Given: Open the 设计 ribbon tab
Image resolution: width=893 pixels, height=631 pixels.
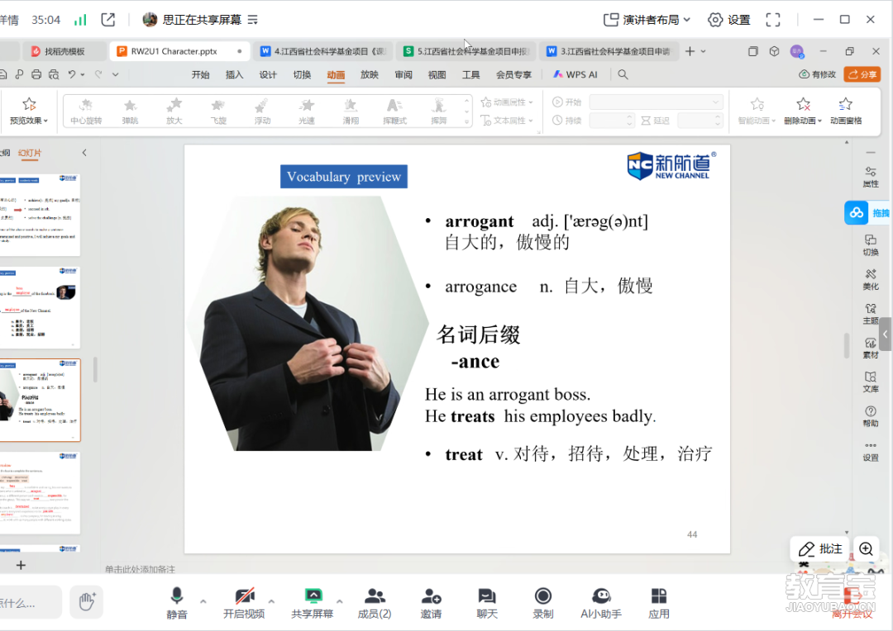Looking at the screenshot, I should point(268,74).
